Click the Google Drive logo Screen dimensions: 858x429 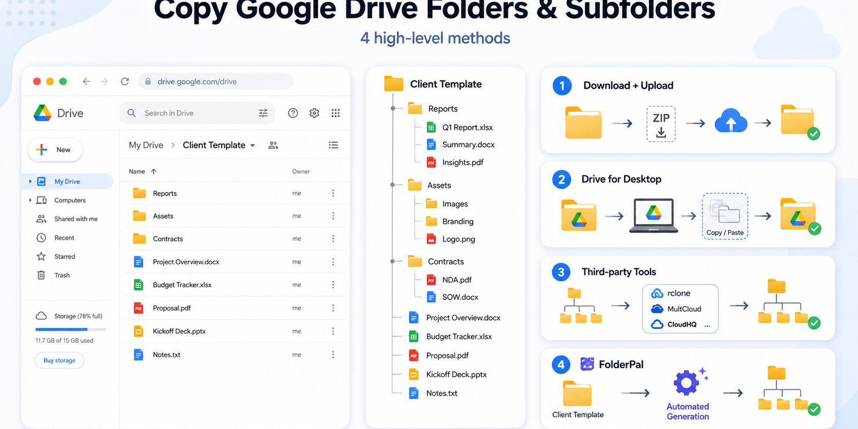(x=42, y=113)
